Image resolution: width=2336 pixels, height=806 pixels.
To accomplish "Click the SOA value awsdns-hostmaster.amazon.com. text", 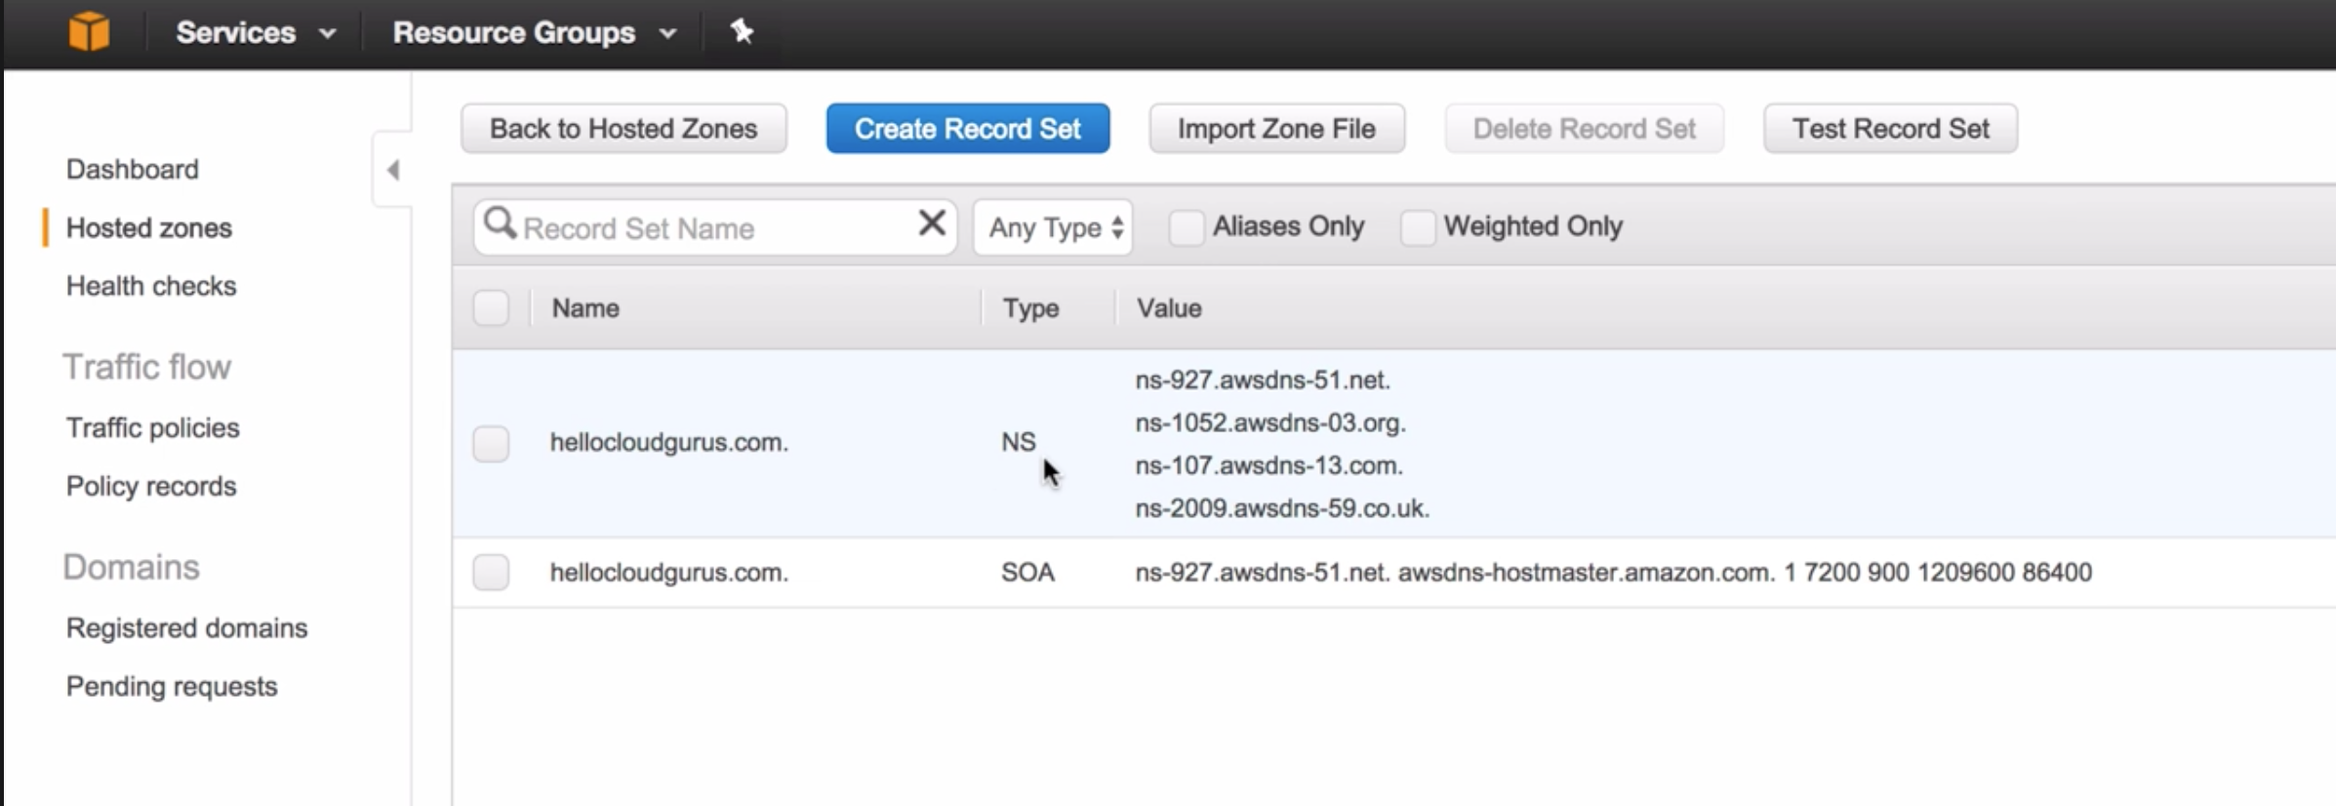I will click(x=1587, y=573).
